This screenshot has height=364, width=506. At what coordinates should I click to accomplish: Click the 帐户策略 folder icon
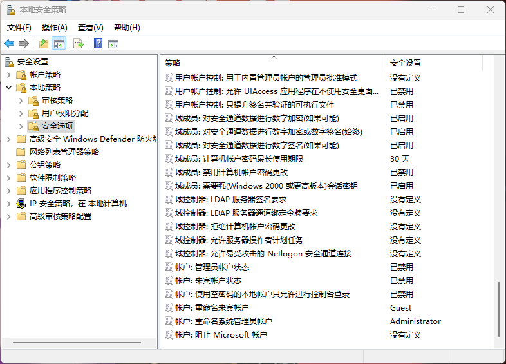click(21, 75)
